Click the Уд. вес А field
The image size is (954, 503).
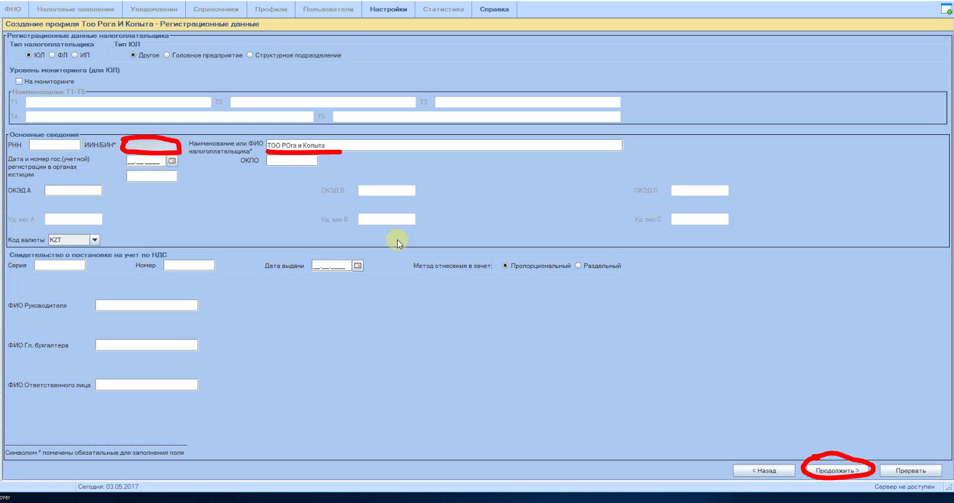[73, 219]
